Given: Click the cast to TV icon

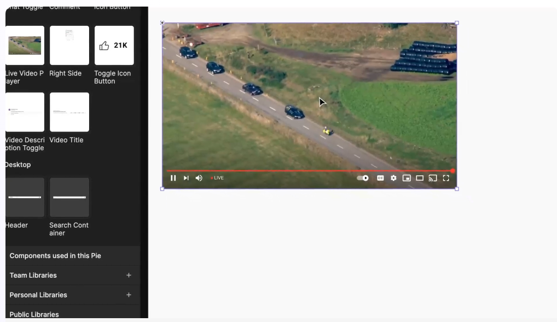Looking at the screenshot, I should pyautogui.click(x=433, y=178).
